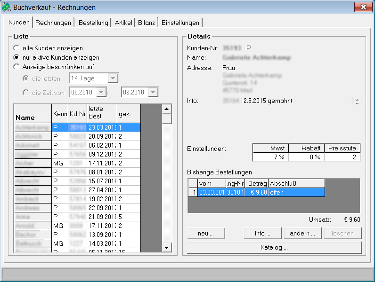Click the 'neu ...' button
Viewport: 375px width, 282px height.
(x=206, y=233)
